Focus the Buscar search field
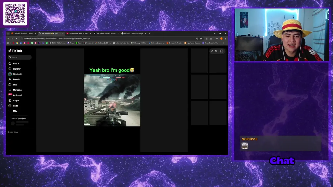Viewport: 333px width, 187px height. (x=20, y=57)
